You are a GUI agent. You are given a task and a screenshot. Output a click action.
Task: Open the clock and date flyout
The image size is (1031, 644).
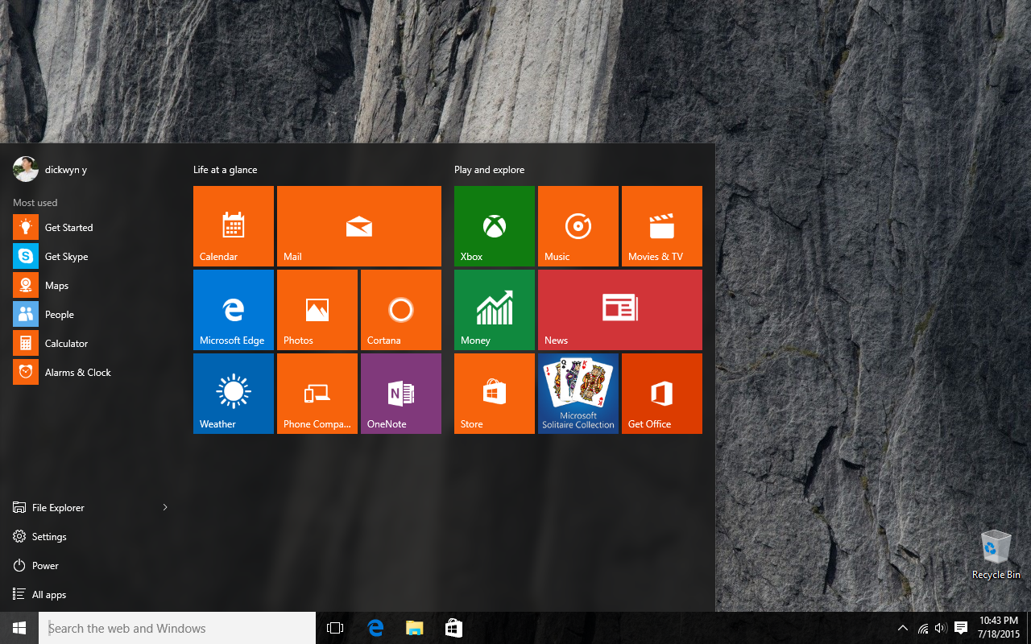(x=999, y=628)
